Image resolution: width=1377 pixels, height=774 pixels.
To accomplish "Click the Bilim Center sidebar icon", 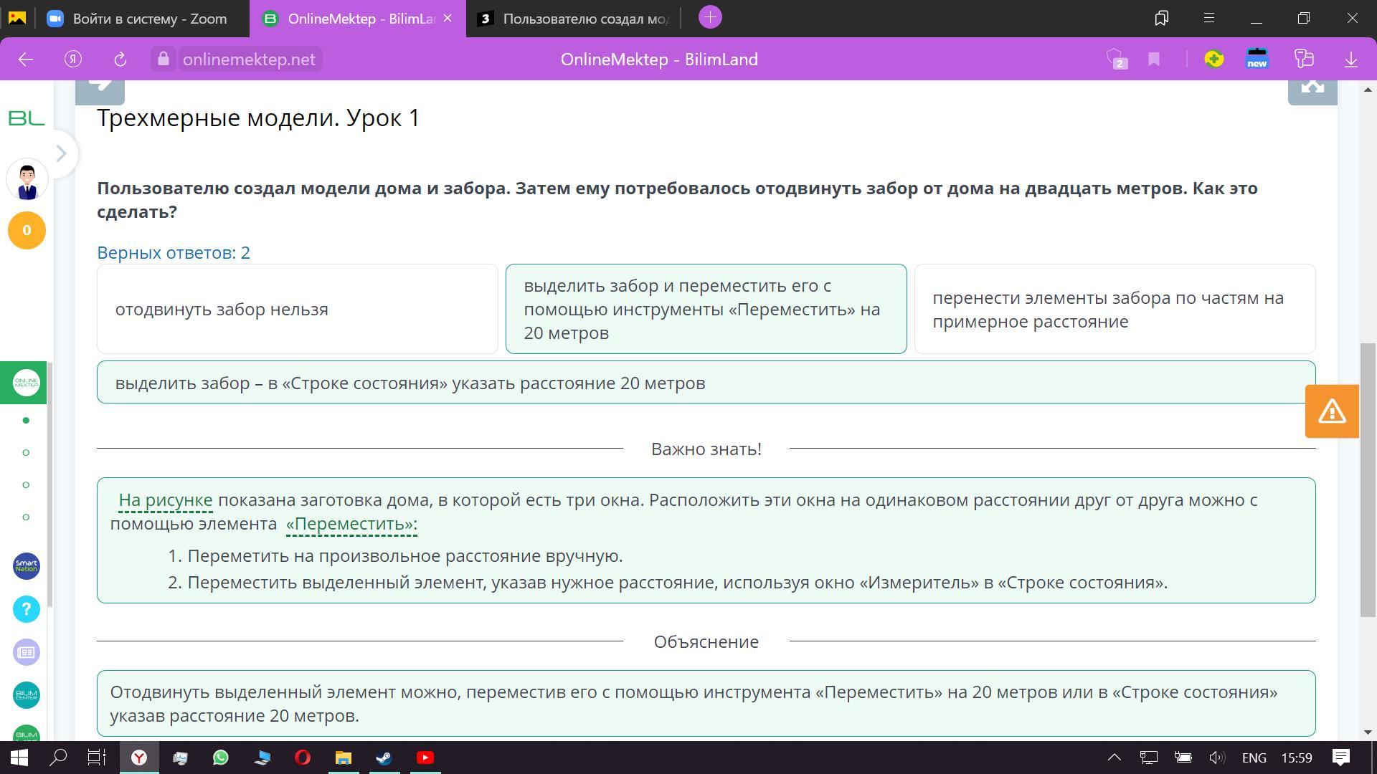I will pos(27,695).
